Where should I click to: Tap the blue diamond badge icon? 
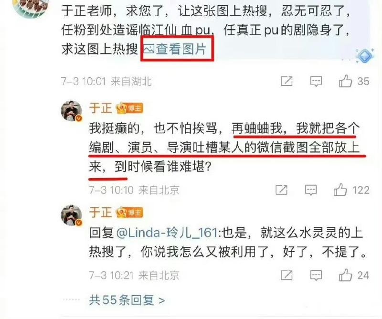click(365, 56)
